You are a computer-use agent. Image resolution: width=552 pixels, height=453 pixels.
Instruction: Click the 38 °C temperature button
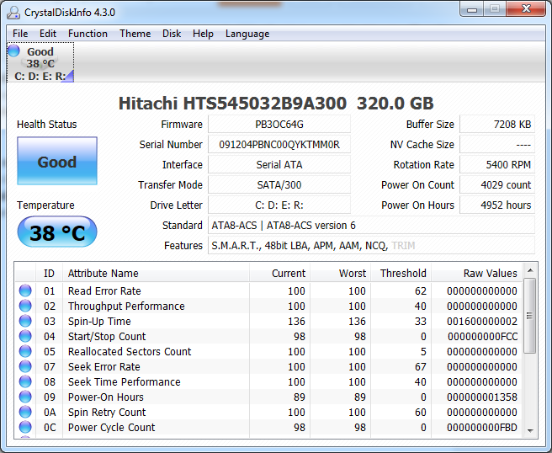pyautogui.click(x=57, y=232)
